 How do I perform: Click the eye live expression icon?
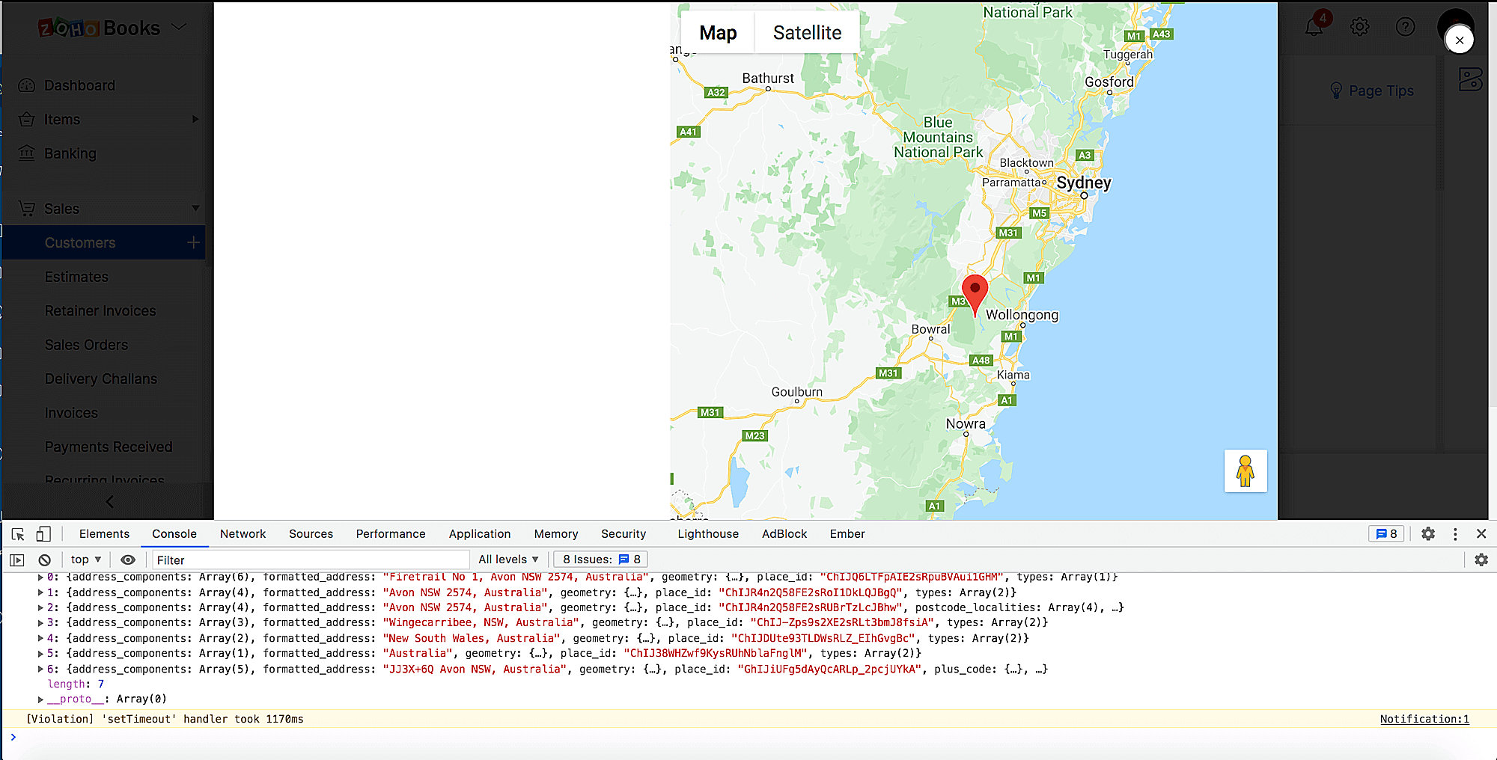(x=128, y=560)
